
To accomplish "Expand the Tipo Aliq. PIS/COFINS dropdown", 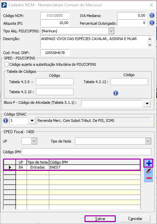I will pos(111,31).
